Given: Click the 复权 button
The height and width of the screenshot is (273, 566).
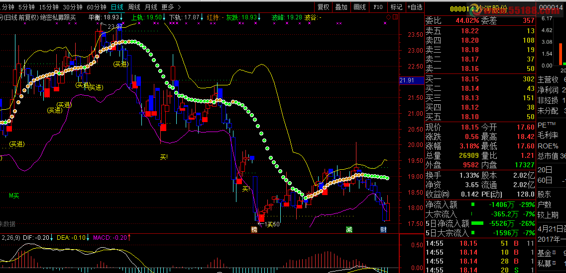Looking at the screenshot, I should 324,7.
